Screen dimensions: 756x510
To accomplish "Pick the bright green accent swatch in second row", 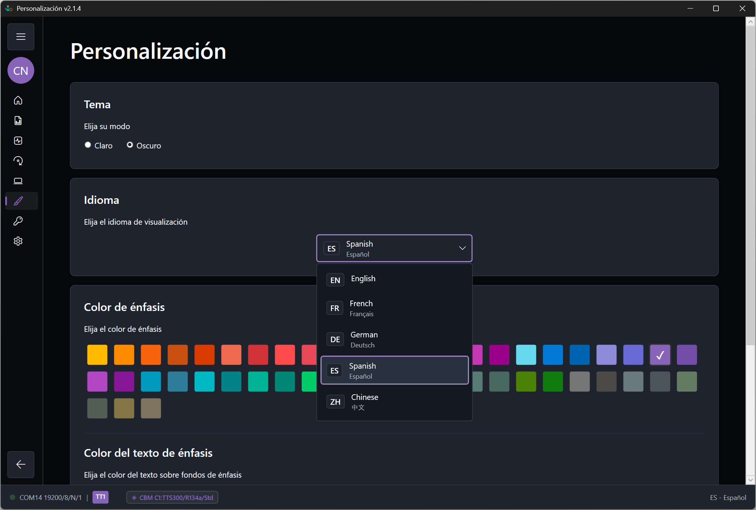I will tap(309, 381).
